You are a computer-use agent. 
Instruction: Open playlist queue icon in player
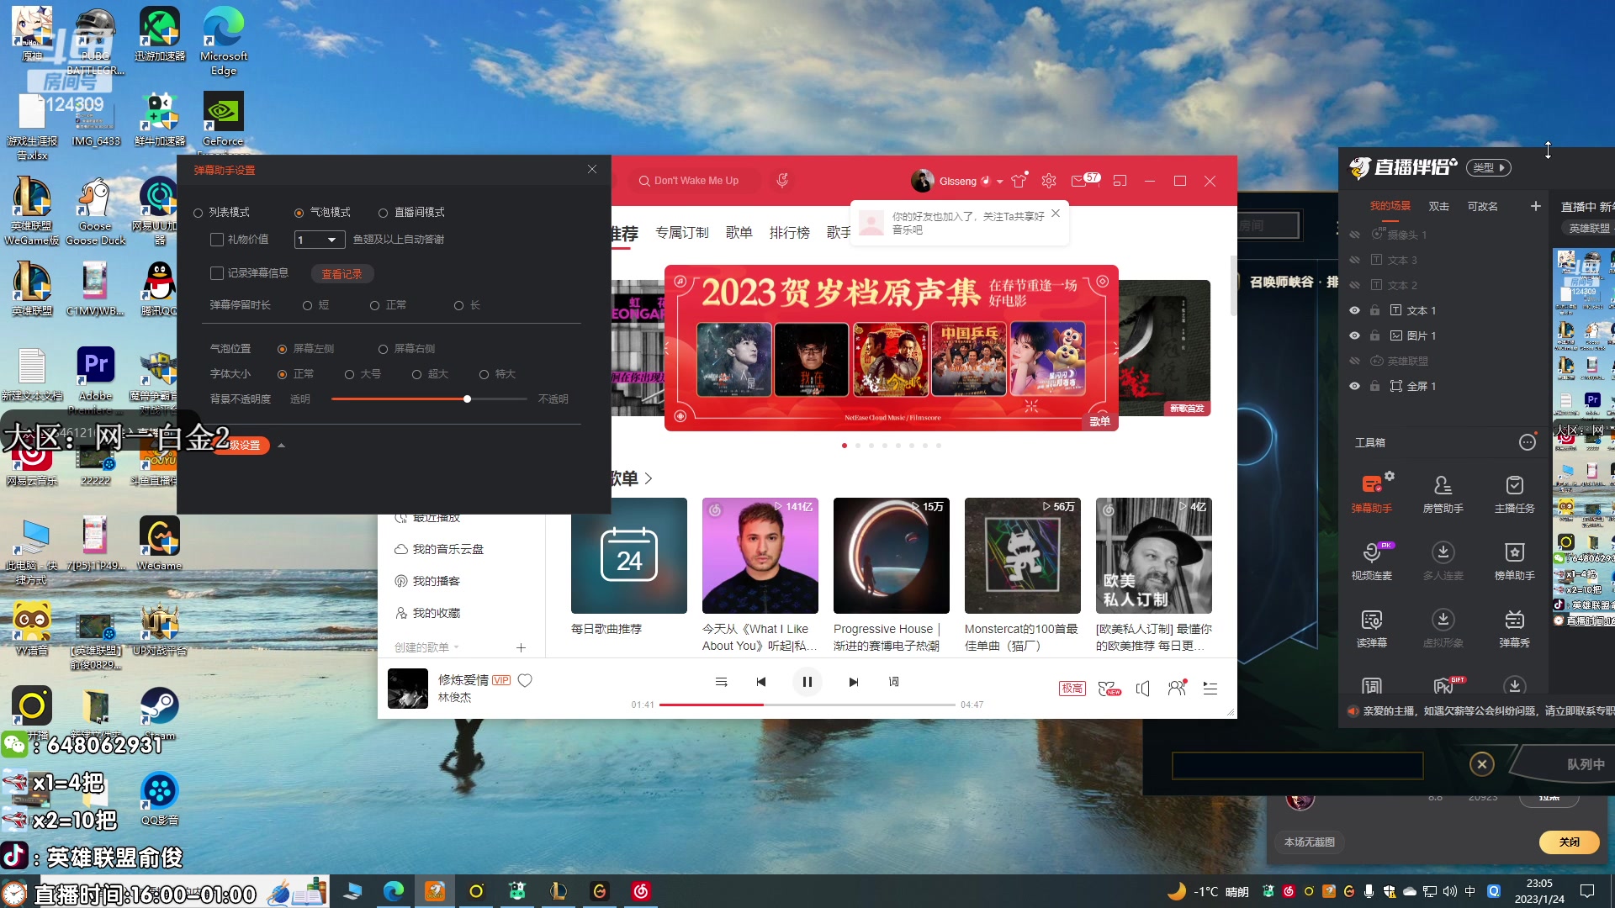coord(1210,689)
